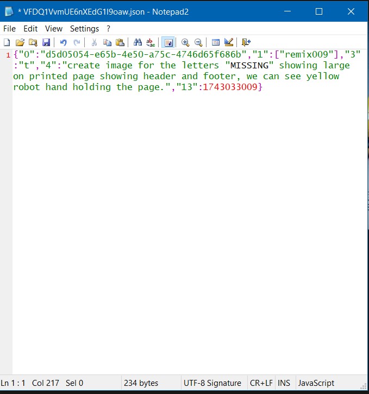Zoom in on the text
The width and height of the screenshot is (369, 394).
(x=185, y=42)
